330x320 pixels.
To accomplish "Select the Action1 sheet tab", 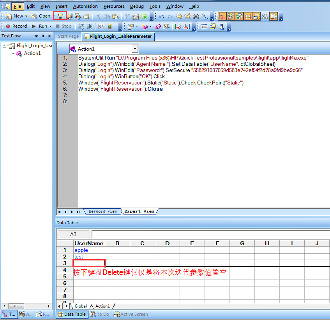I will point(102,306).
